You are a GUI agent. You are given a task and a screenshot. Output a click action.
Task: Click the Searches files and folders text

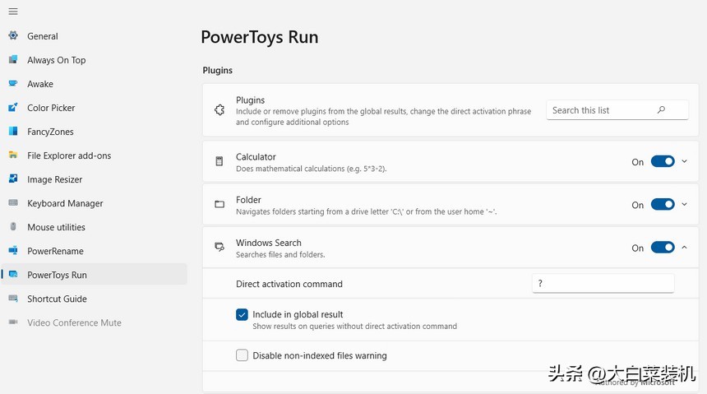[280, 254]
